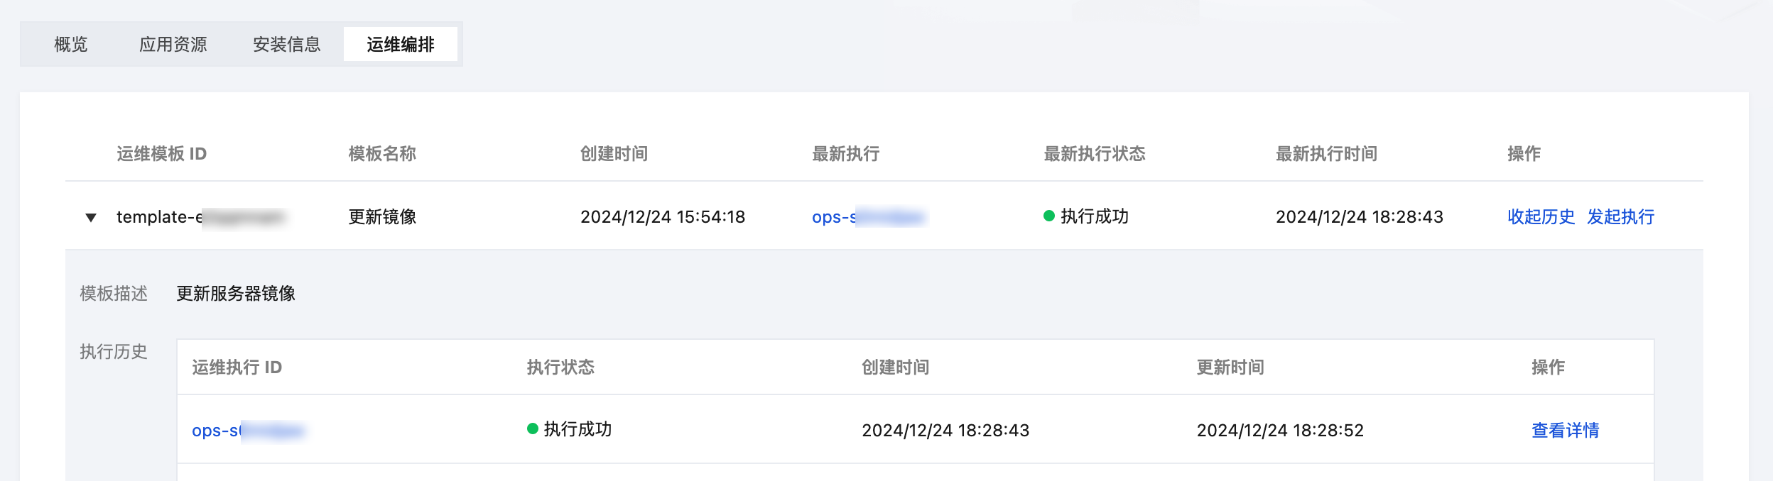
Task: Collapse the template row triangle expander
Action: [91, 217]
